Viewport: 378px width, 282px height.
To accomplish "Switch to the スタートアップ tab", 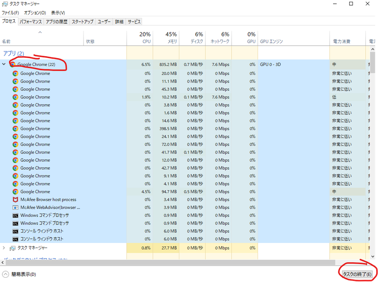I will coord(82,22).
